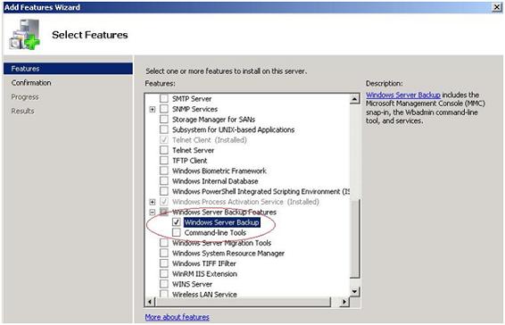
Task: Check the WINS Server checkbox
Action: 164,284
